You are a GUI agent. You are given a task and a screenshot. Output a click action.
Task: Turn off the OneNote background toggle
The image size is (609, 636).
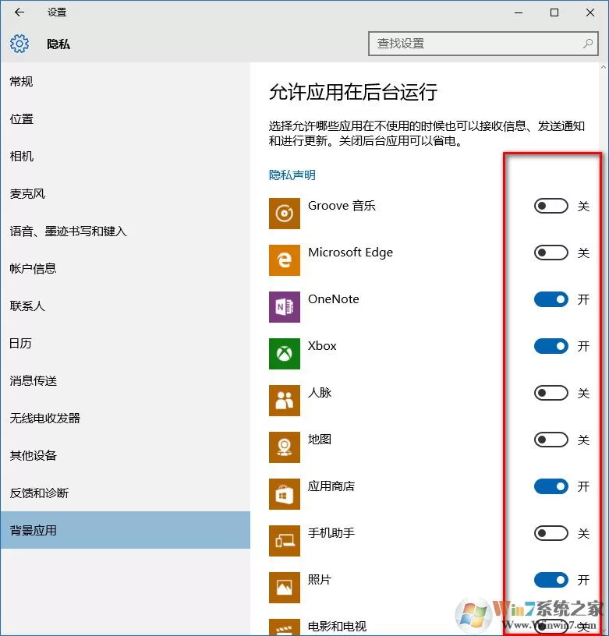551,299
